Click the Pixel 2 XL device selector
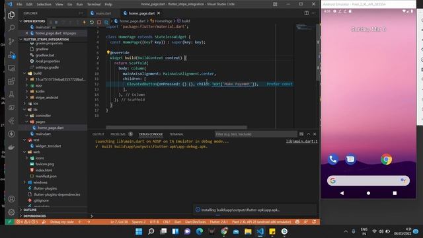The image size is (423, 238). click(x=262, y=222)
